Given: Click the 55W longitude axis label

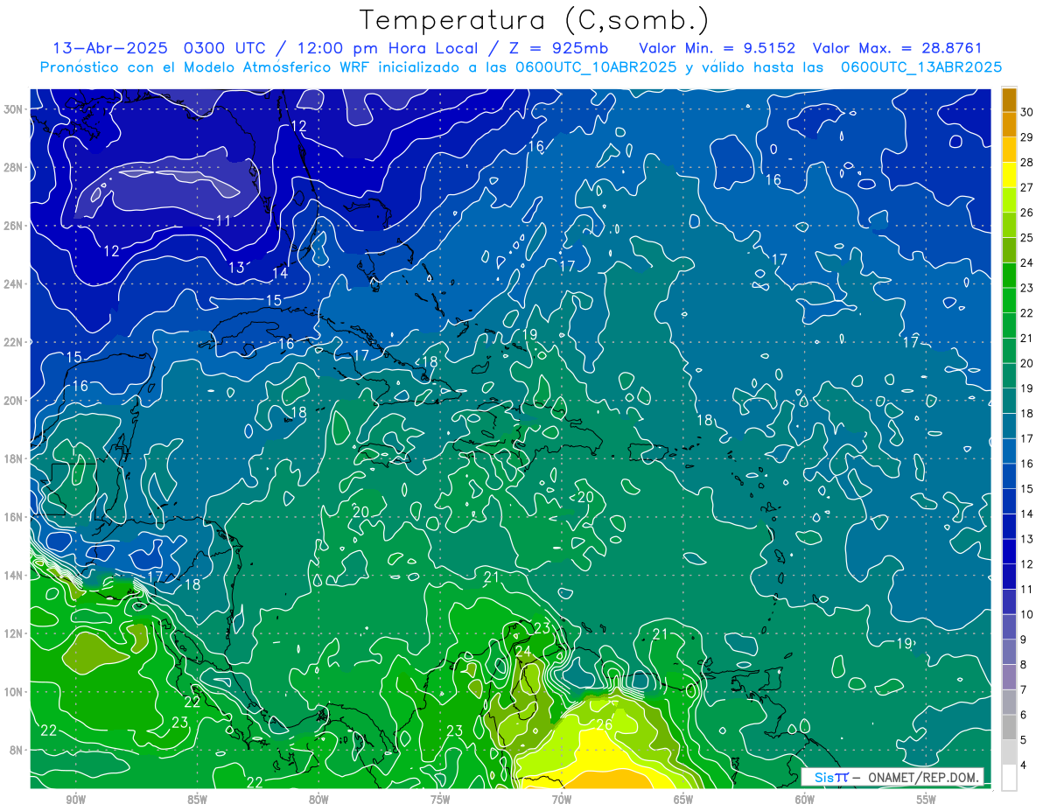Looking at the screenshot, I should click(927, 800).
